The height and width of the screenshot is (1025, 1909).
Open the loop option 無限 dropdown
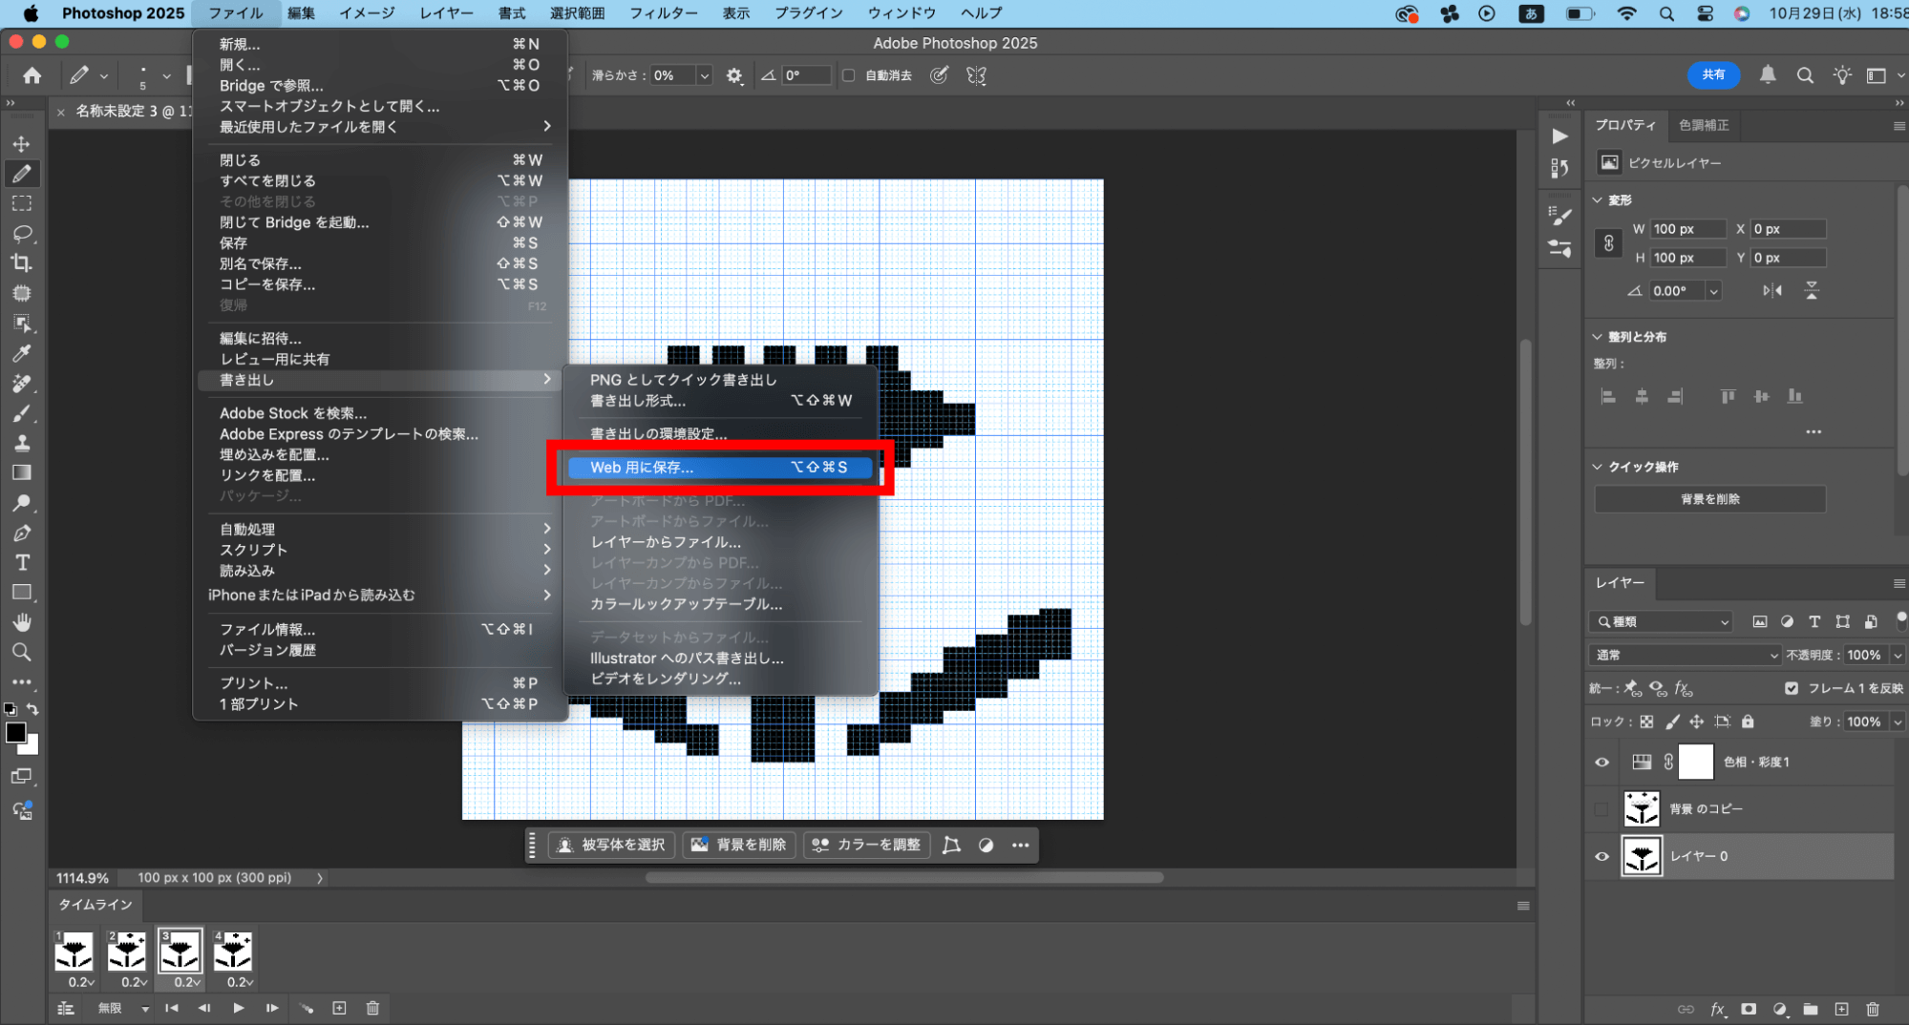click(x=123, y=1008)
